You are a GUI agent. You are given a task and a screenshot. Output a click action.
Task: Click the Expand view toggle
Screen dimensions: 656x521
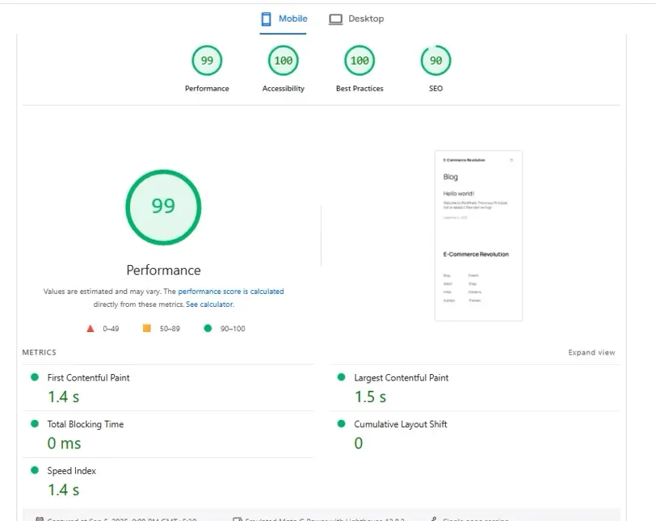pos(591,352)
